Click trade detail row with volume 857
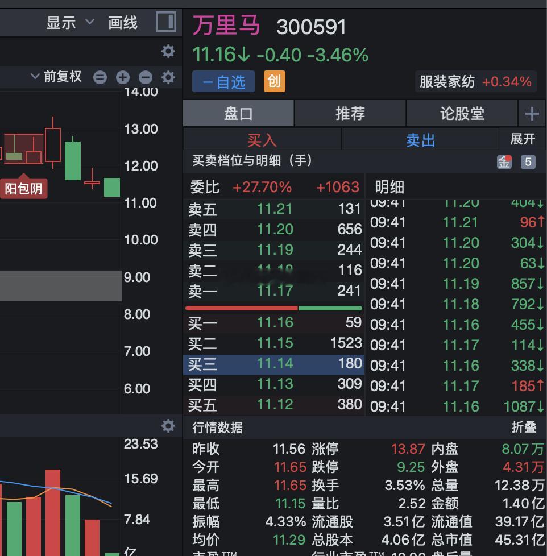This screenshot has height=556, width=547. 457,284
